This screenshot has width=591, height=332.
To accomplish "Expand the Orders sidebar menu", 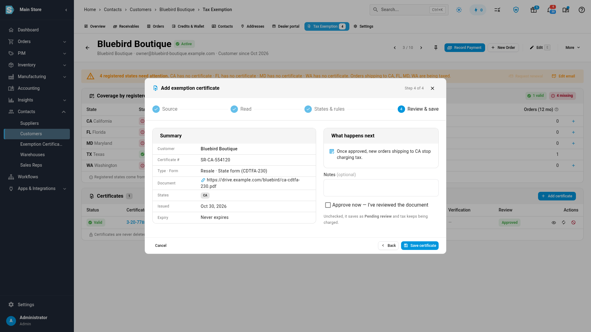I will tap(37, 41).
